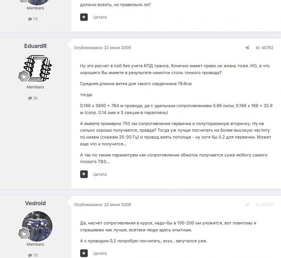The width and height of the screenshot is (281, 258).
Task: Open post id: 45768 permalink
Action: [264, 204]
